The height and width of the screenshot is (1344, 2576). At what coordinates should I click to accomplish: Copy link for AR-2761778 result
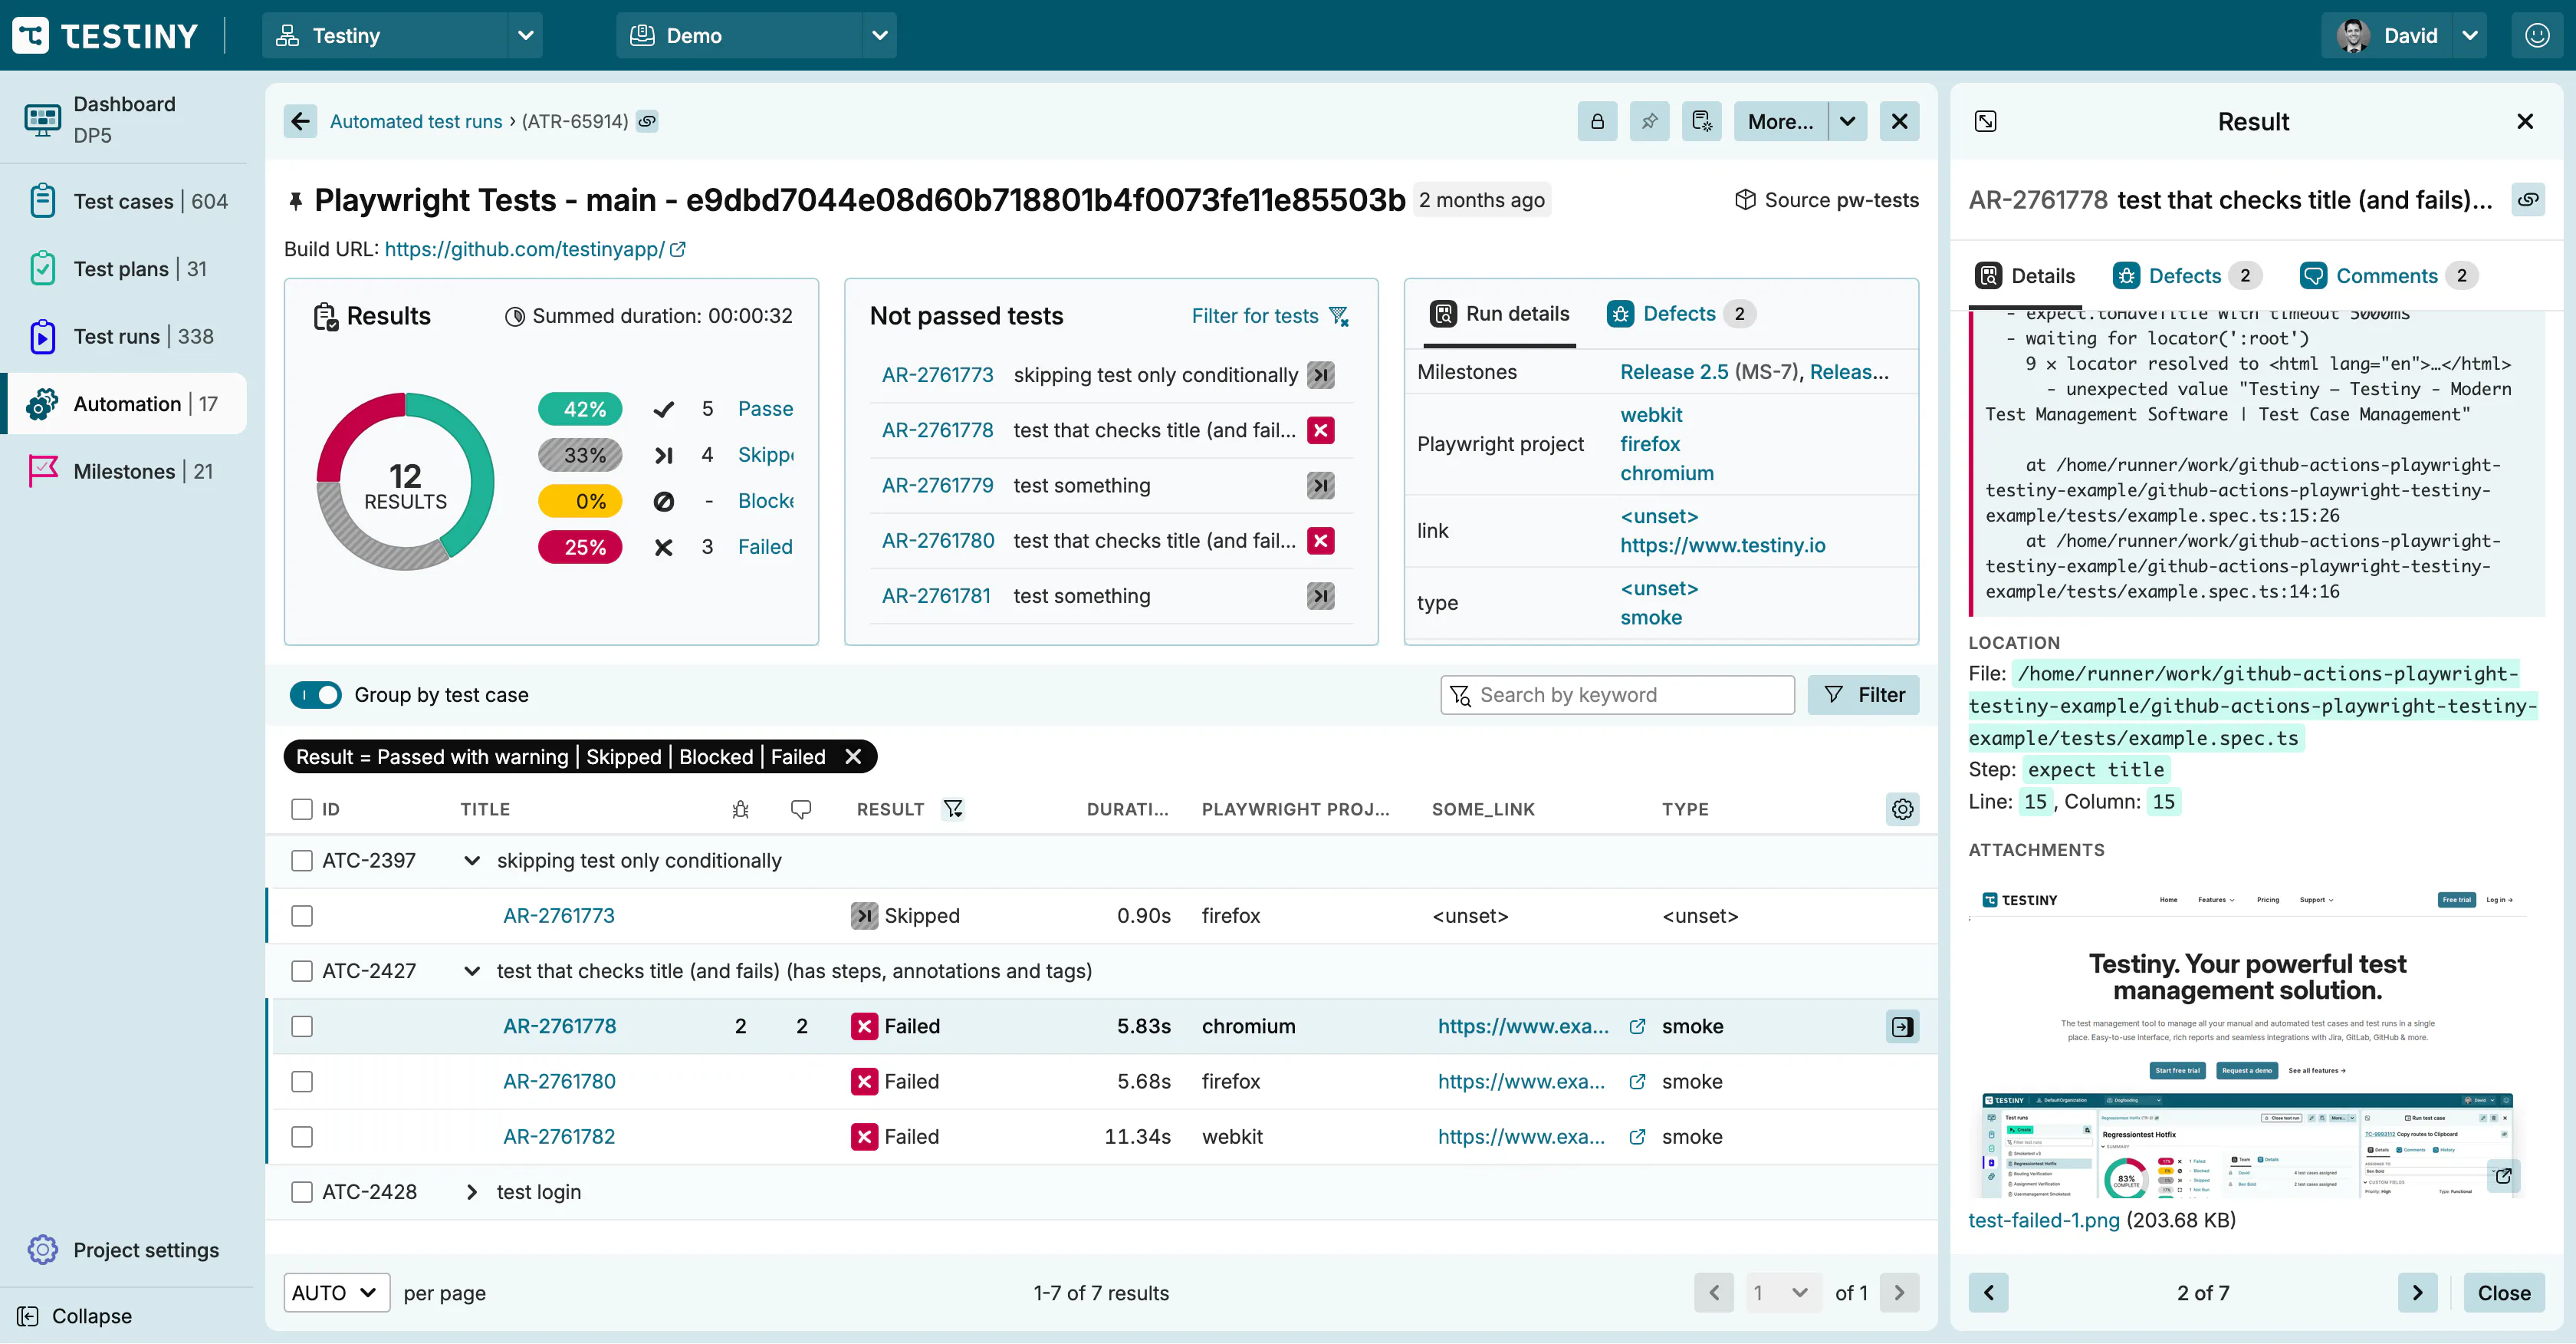click(2528, 199)
